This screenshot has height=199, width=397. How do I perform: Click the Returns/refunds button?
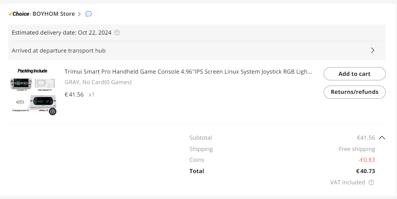(x=354, y=92)
